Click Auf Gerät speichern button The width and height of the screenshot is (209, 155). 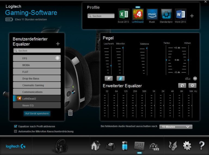pos(37,114)
